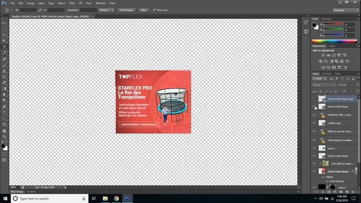Select the Hand tool
Screen dimensions: 361x203
click(4, 131)
